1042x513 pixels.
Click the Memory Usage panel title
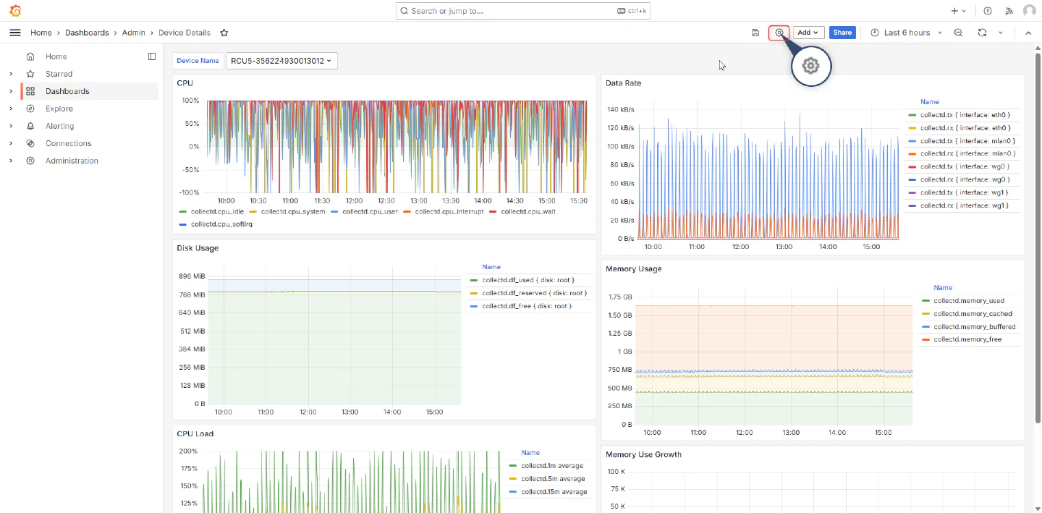(633, 269)
